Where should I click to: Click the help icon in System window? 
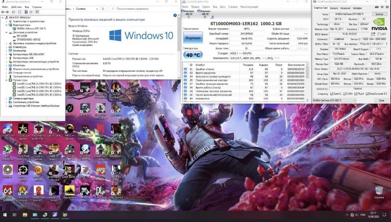(x=175, y=15)
